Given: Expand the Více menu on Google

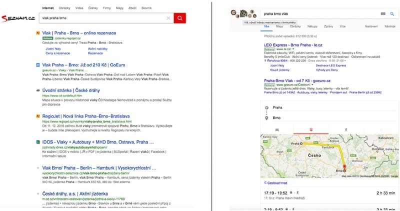Looking at the screenshot, I should coord(342,26).
